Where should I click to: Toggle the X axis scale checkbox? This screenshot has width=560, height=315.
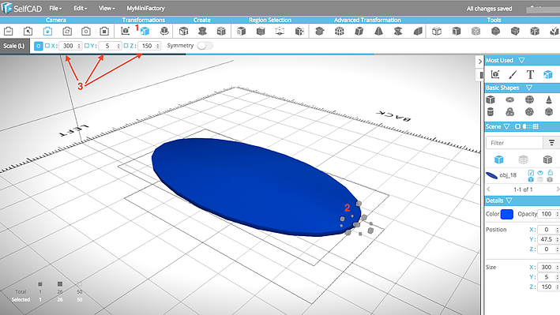pyautogui.click(x=47, y=46)
